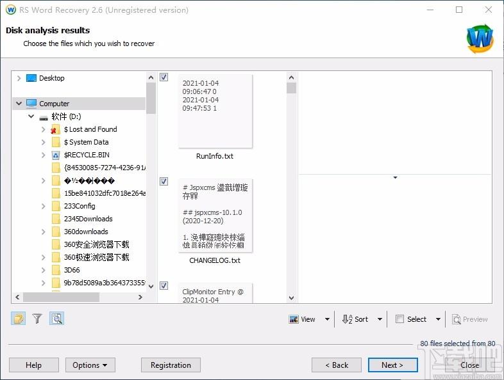The height and width of the screenshot is (380, 504).
Task: Click the tree vertical scroll-down arrow
Action: [151, 287]
